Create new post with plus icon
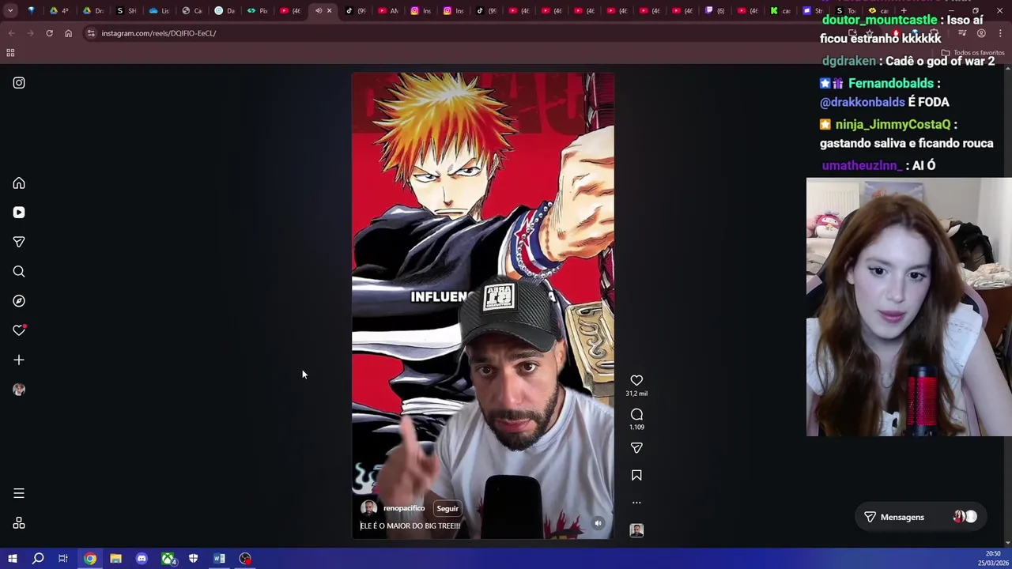This screenshot has height=569, width=1012. 19,360
